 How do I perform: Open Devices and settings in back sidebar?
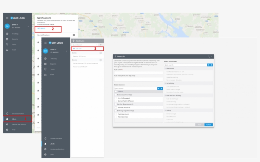[x=19, y=124]
